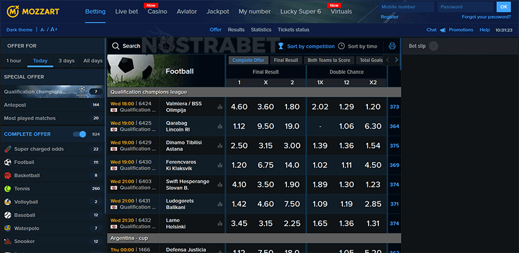Select X2 odds 2.85 for Ludogorets match
The image size is (519, 253).
[373, 204]
